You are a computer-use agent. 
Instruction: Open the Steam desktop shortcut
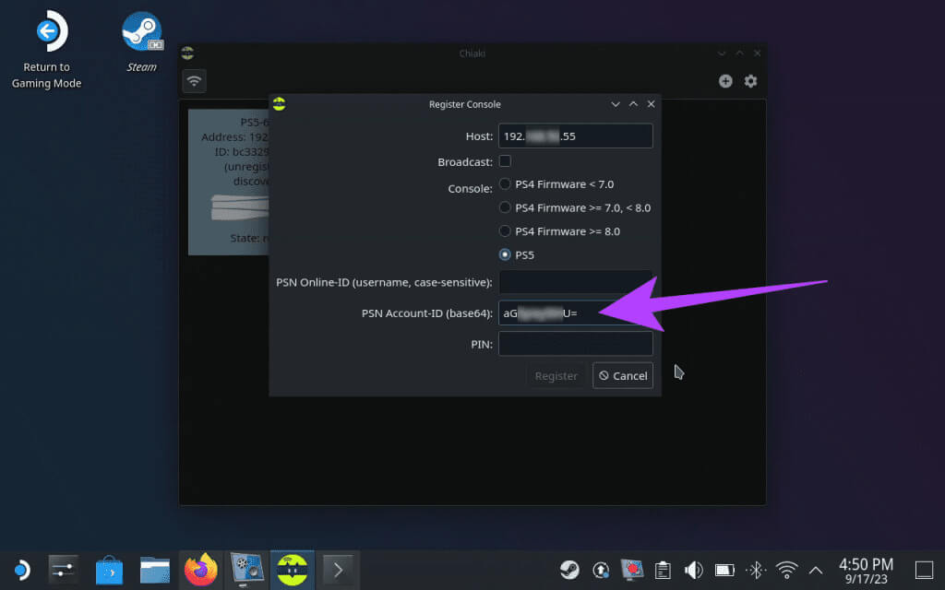(x=141, y=41)
